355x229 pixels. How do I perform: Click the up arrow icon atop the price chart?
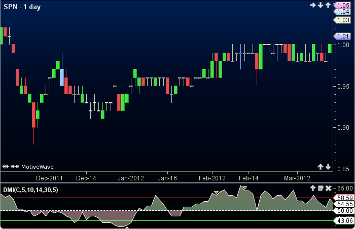(328, 5)
